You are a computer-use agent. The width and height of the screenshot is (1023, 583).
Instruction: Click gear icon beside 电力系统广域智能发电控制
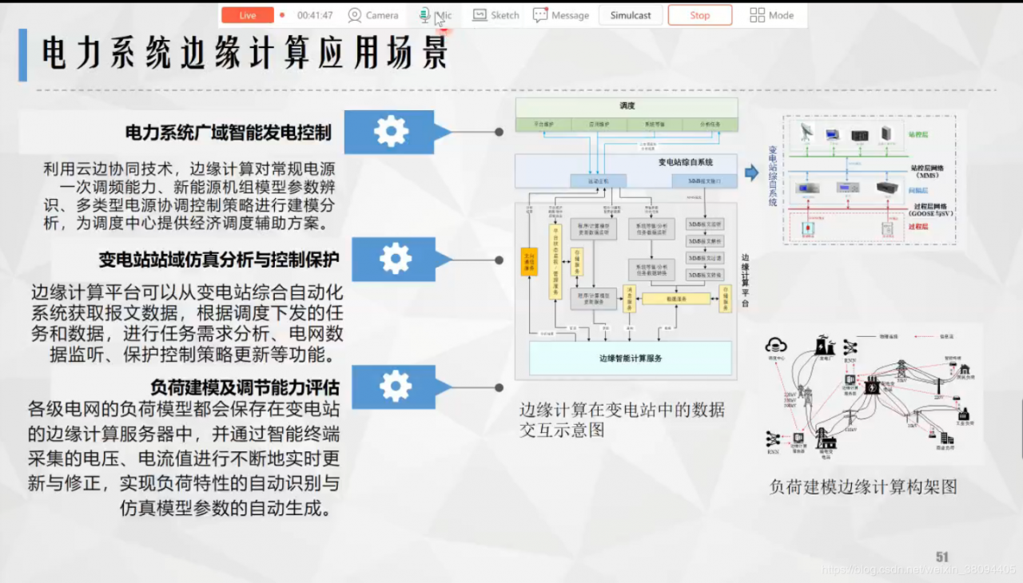click(390, 132)
